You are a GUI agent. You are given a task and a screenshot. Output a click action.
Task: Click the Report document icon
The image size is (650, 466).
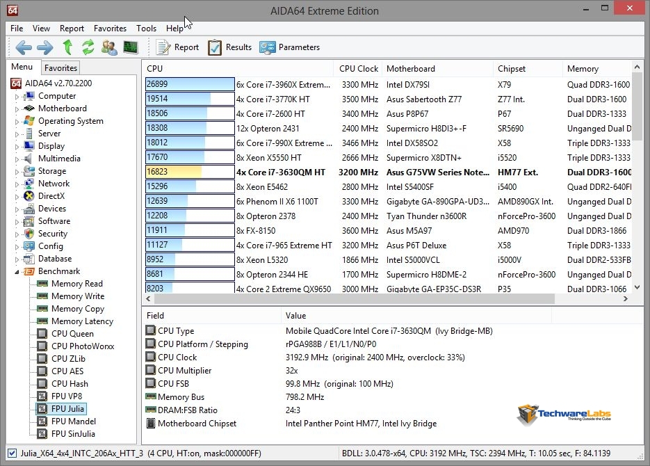click(163, 47)
